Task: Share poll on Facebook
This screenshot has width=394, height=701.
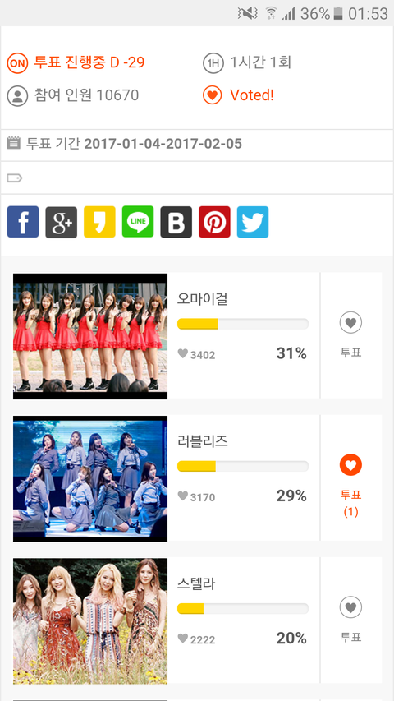Action: [x=23, y=222]
